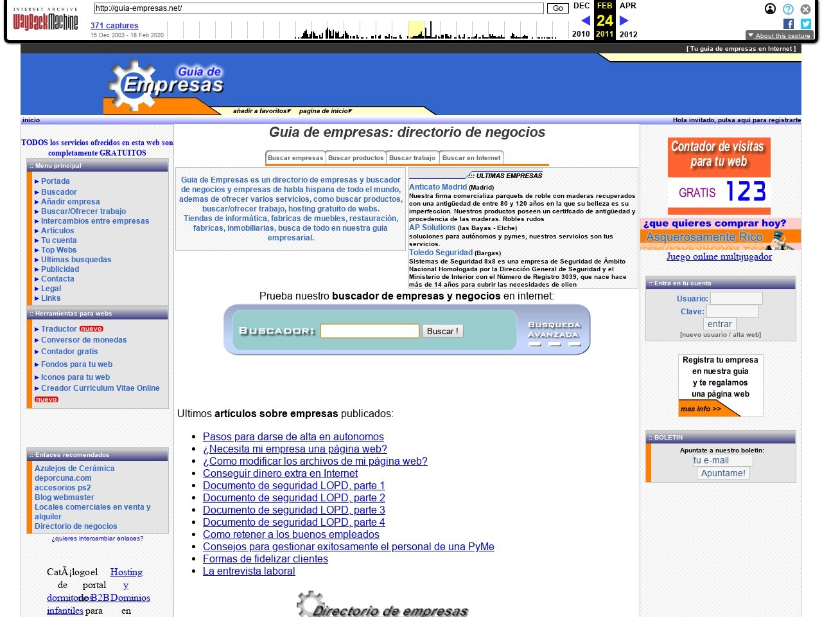Share capture on Twitter icon
822x617 pixels.
805,24
